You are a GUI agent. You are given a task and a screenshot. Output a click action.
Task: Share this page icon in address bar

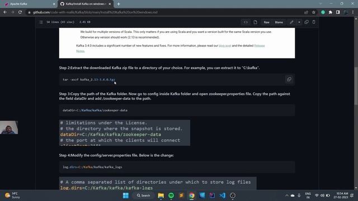(x=306, y=12)
